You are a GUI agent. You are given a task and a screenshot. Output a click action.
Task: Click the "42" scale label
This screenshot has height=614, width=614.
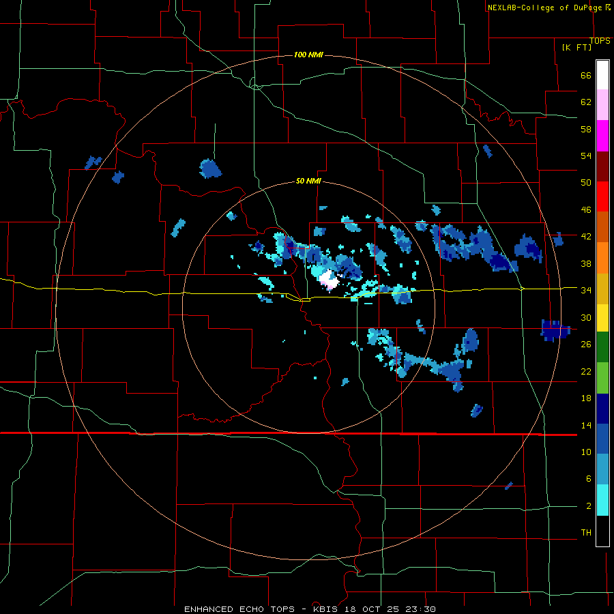point(586,237)
